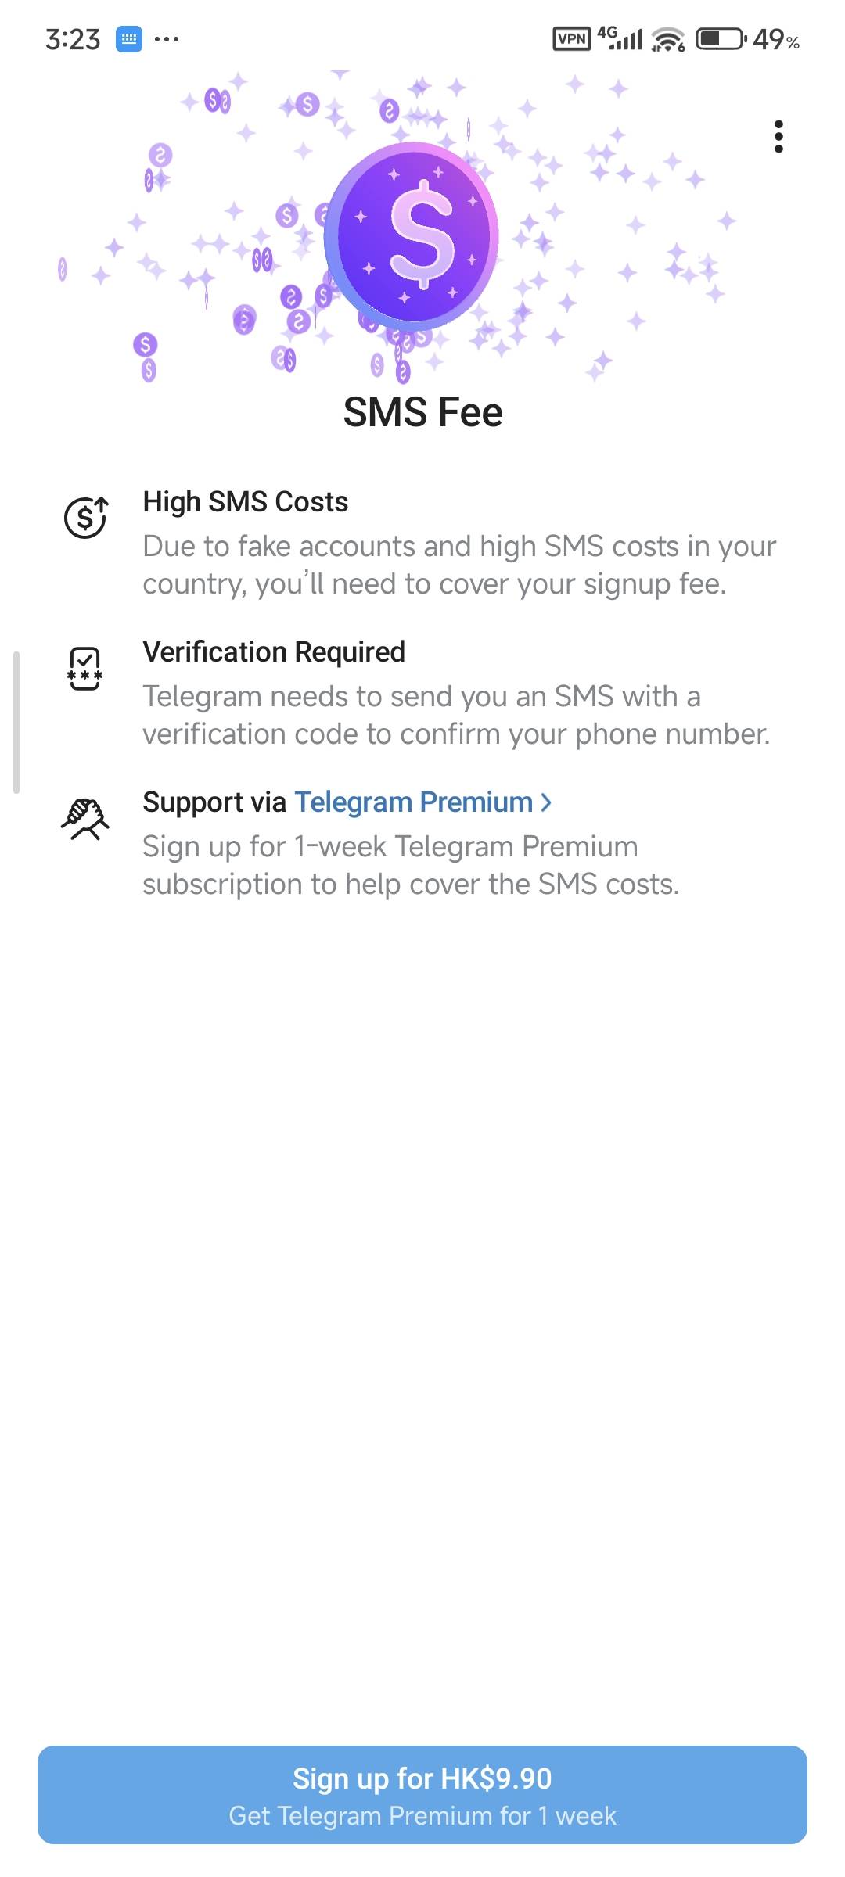Tap the Verification Required heading
Screen dimensions: 845x1877
pos(274,652)
